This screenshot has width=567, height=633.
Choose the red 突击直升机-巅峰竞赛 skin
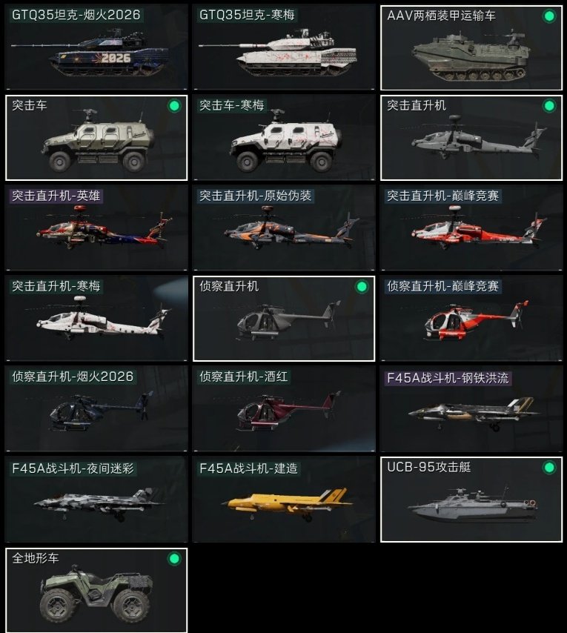coord(471,228)
